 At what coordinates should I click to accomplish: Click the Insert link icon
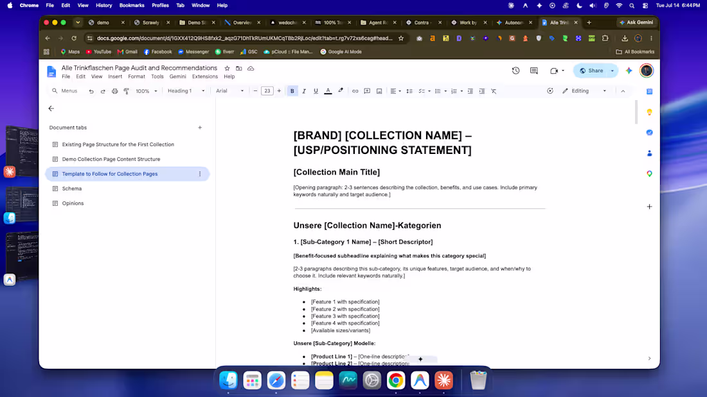pos(355,91)
